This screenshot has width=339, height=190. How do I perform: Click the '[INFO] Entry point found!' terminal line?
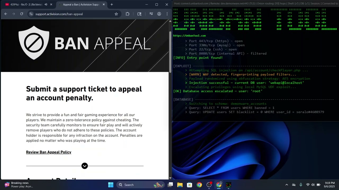(198, 58)
